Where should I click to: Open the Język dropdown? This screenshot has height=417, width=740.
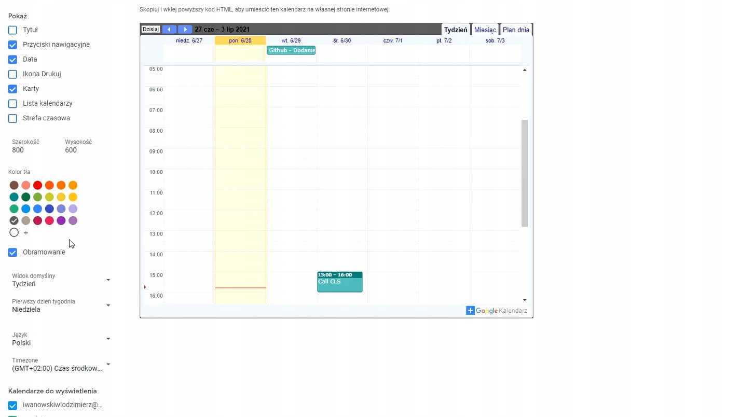[61, 339]
